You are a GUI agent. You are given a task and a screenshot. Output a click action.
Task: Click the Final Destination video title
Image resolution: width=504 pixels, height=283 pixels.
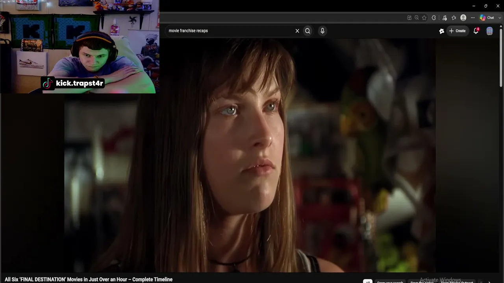click(89, 279)
